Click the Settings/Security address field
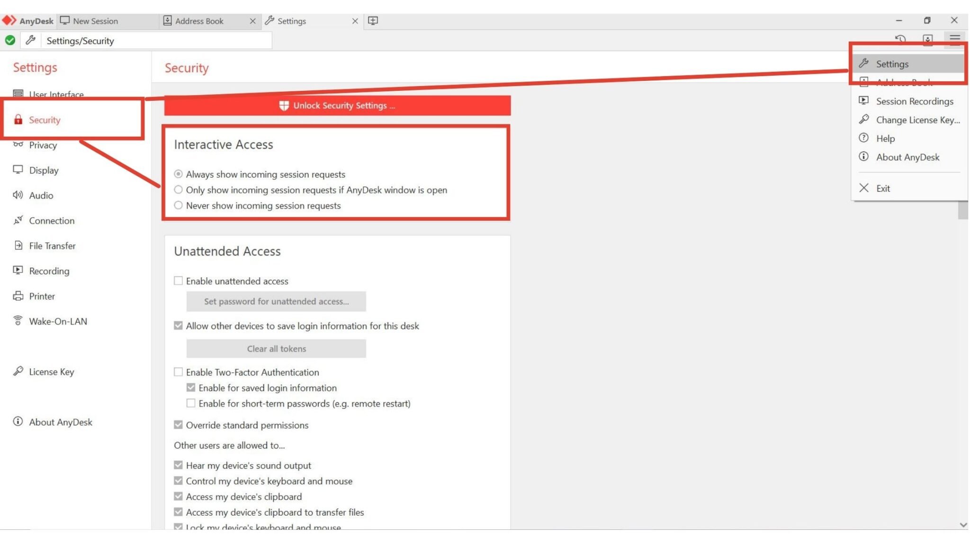The height and width of the screenshot is (545, 970). [x=156, y=41]
